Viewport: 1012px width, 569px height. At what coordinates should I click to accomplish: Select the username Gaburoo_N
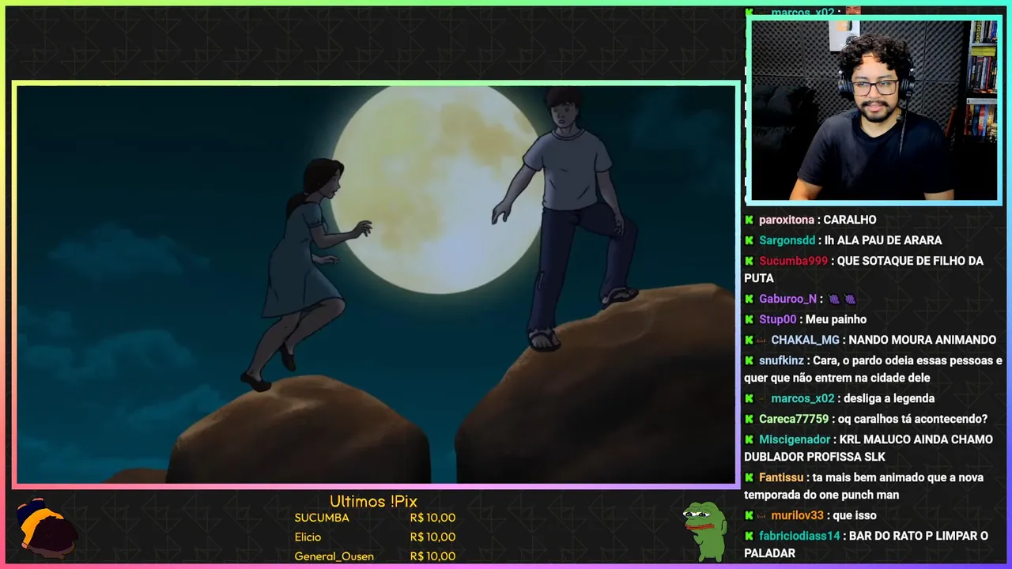click(787, 299)
